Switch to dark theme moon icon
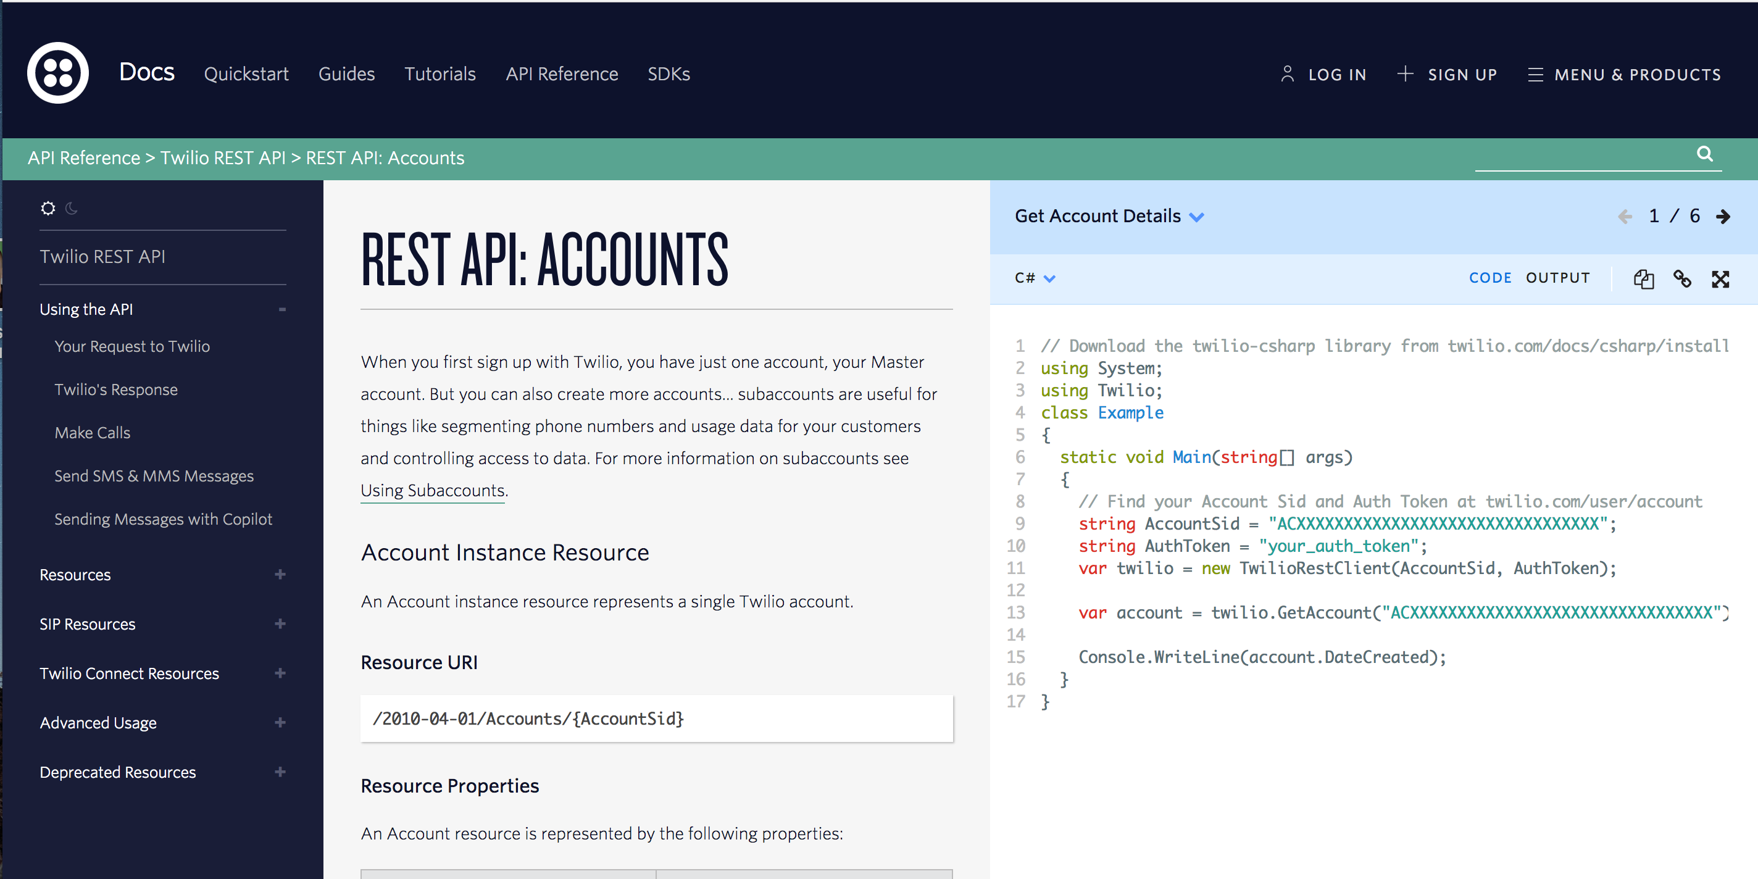 coord(72,208)
